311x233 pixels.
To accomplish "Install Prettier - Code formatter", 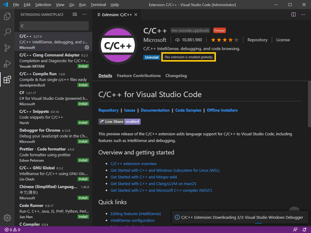I will coord(83,160).
